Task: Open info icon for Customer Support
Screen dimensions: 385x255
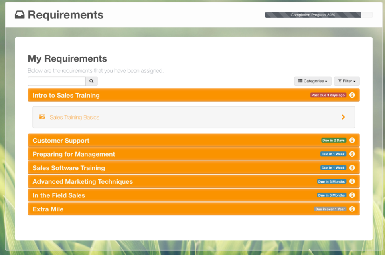Action: tap(352, 140)
